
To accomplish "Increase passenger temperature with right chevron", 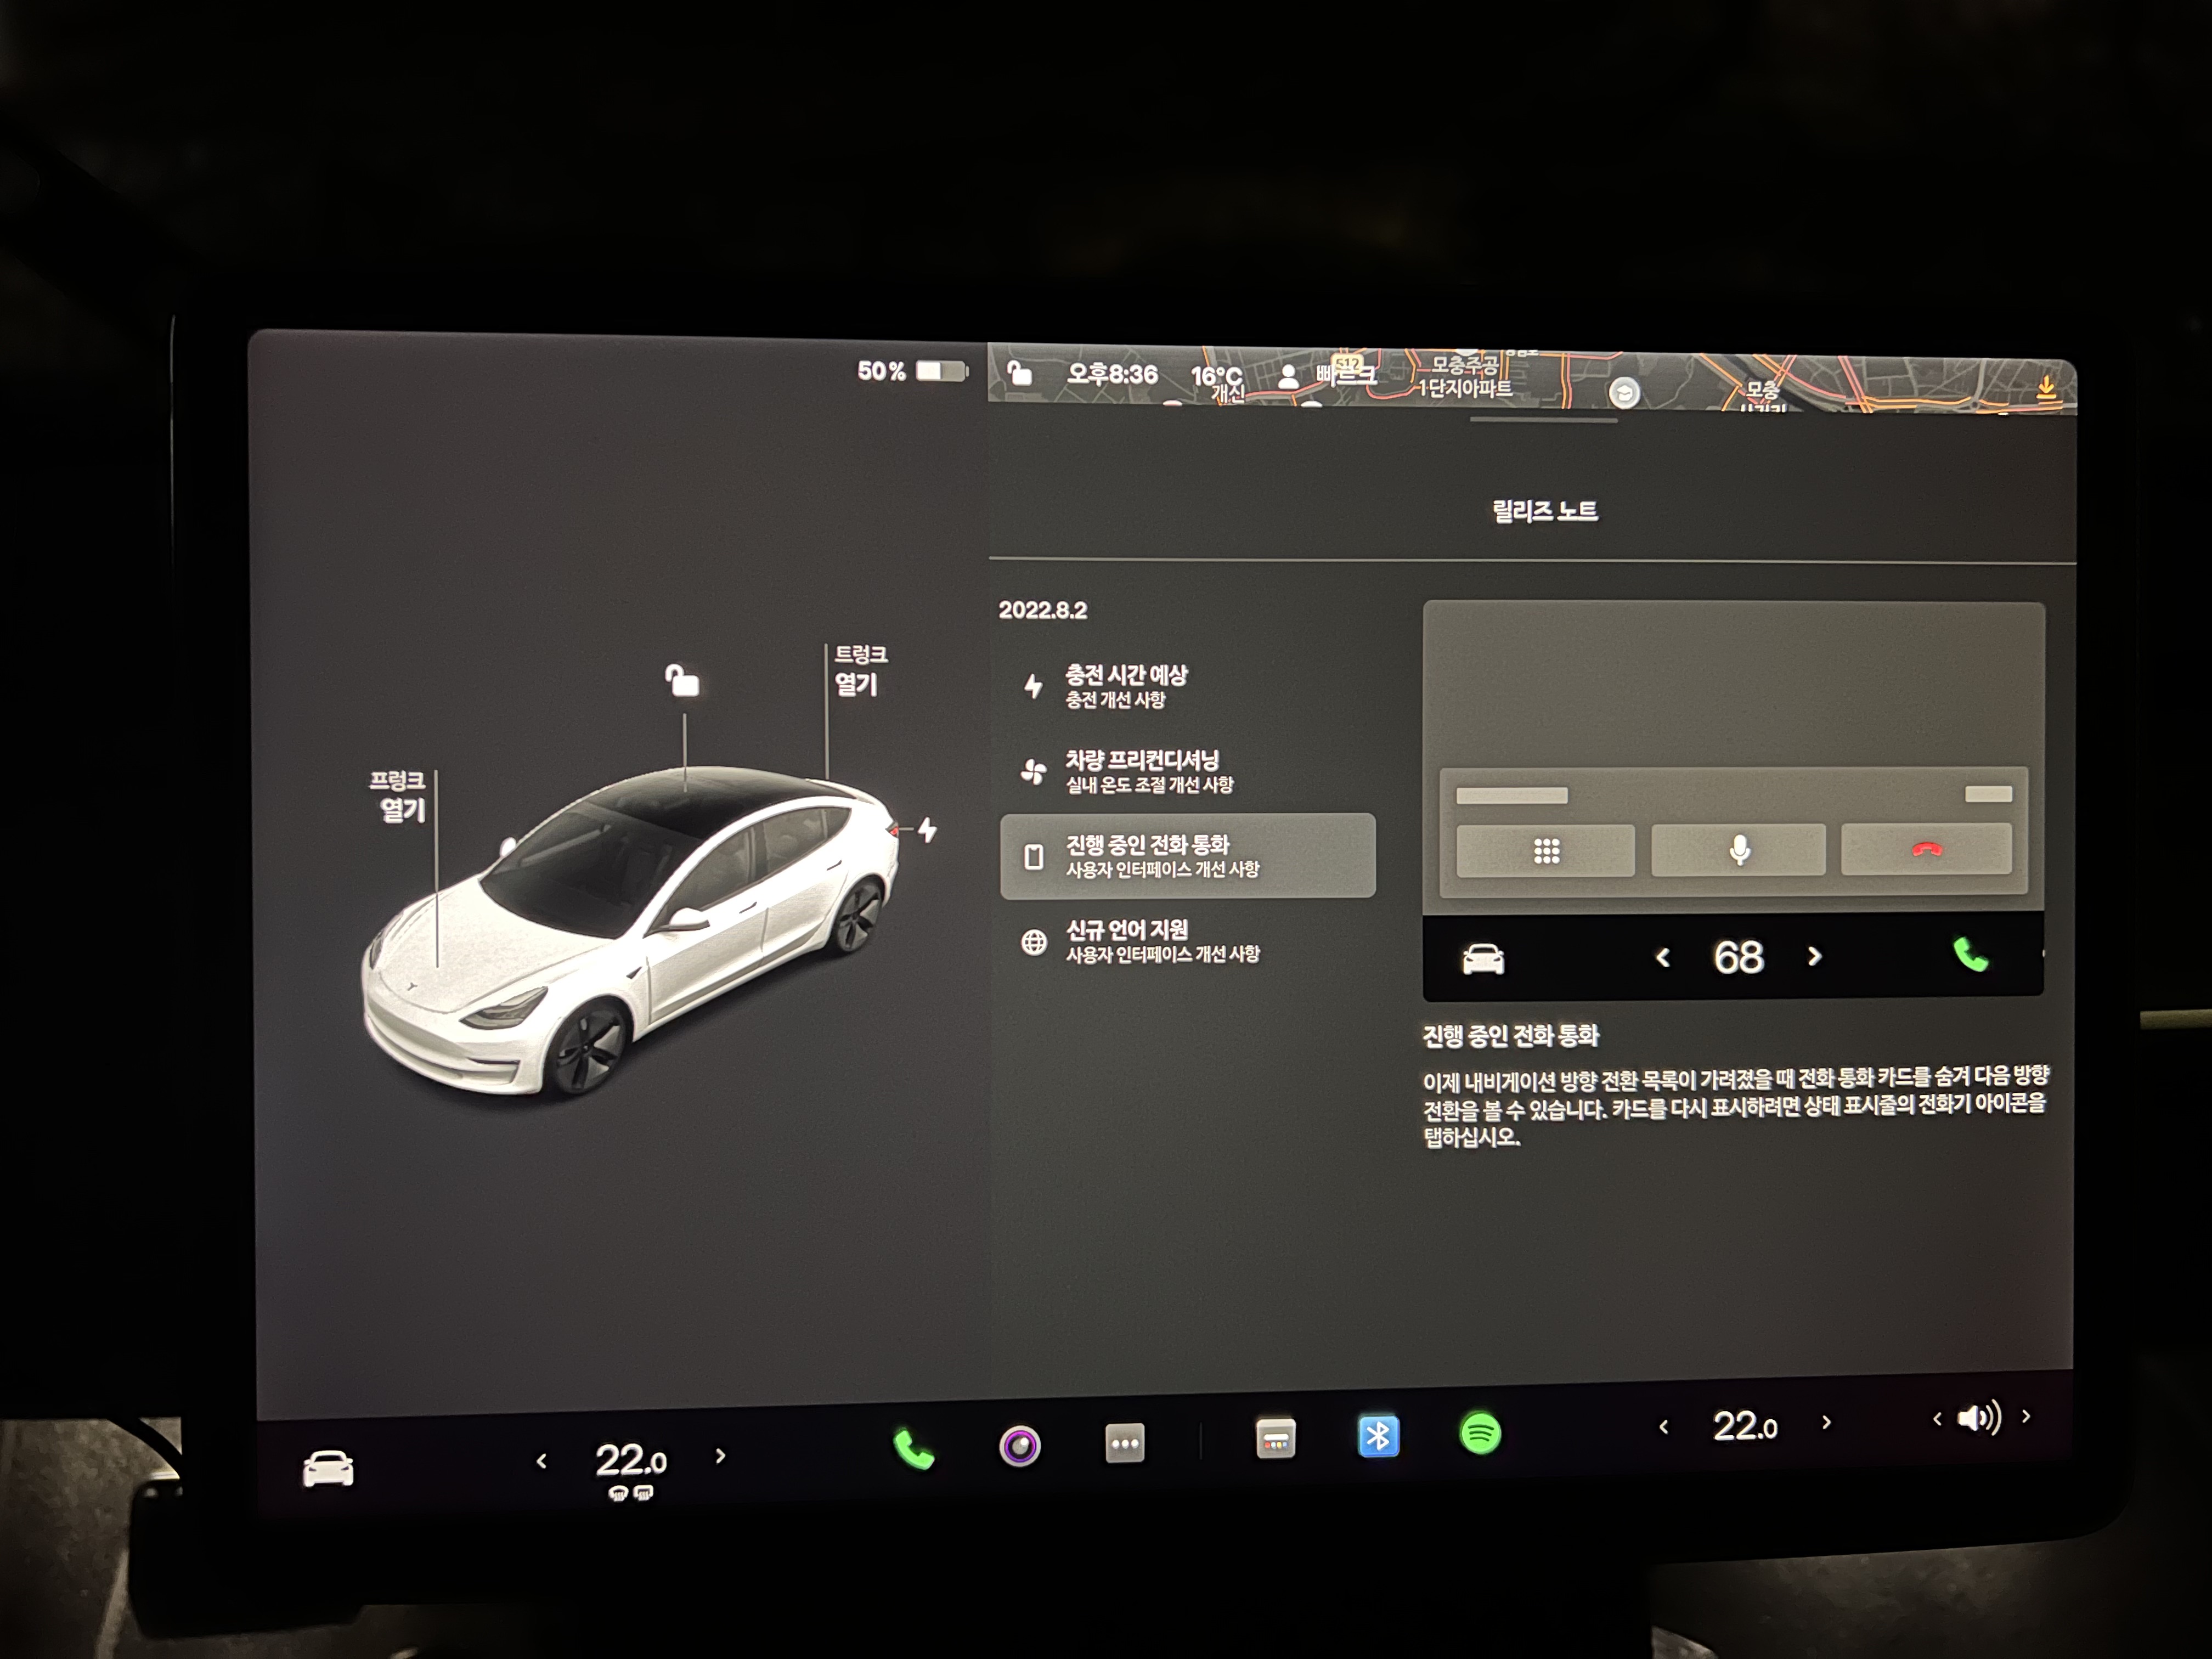I will 1826,1422.
